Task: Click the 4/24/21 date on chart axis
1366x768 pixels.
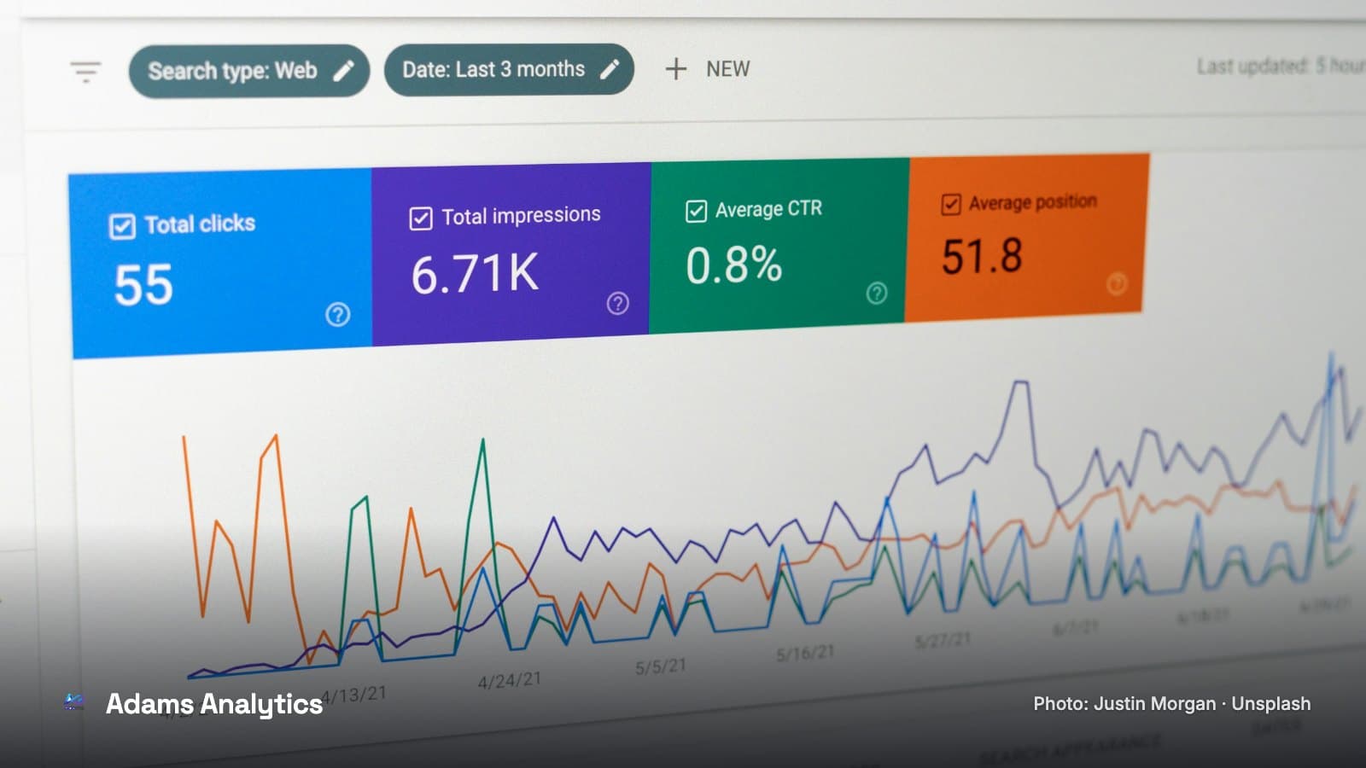Action: pyautogui.click(x=510, y=680)
